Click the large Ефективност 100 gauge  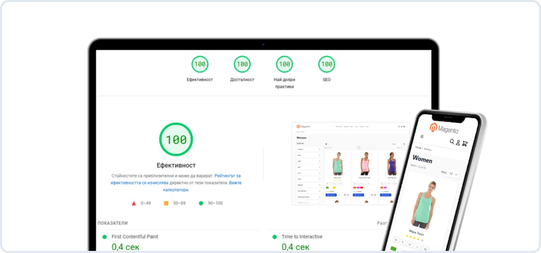pos(176,139)
